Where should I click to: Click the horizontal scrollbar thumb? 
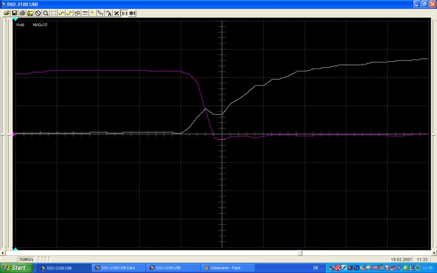point(300,253)
